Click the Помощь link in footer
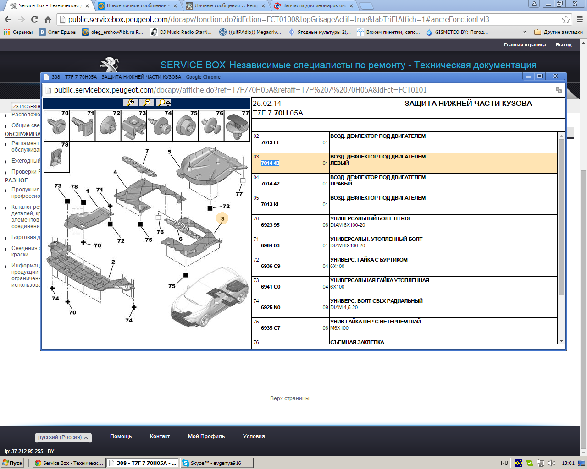 121,436
